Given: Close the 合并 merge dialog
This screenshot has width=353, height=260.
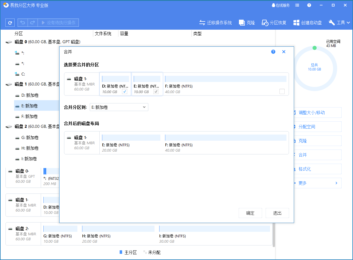Looking at the screenshot, I should click(284, 52).
